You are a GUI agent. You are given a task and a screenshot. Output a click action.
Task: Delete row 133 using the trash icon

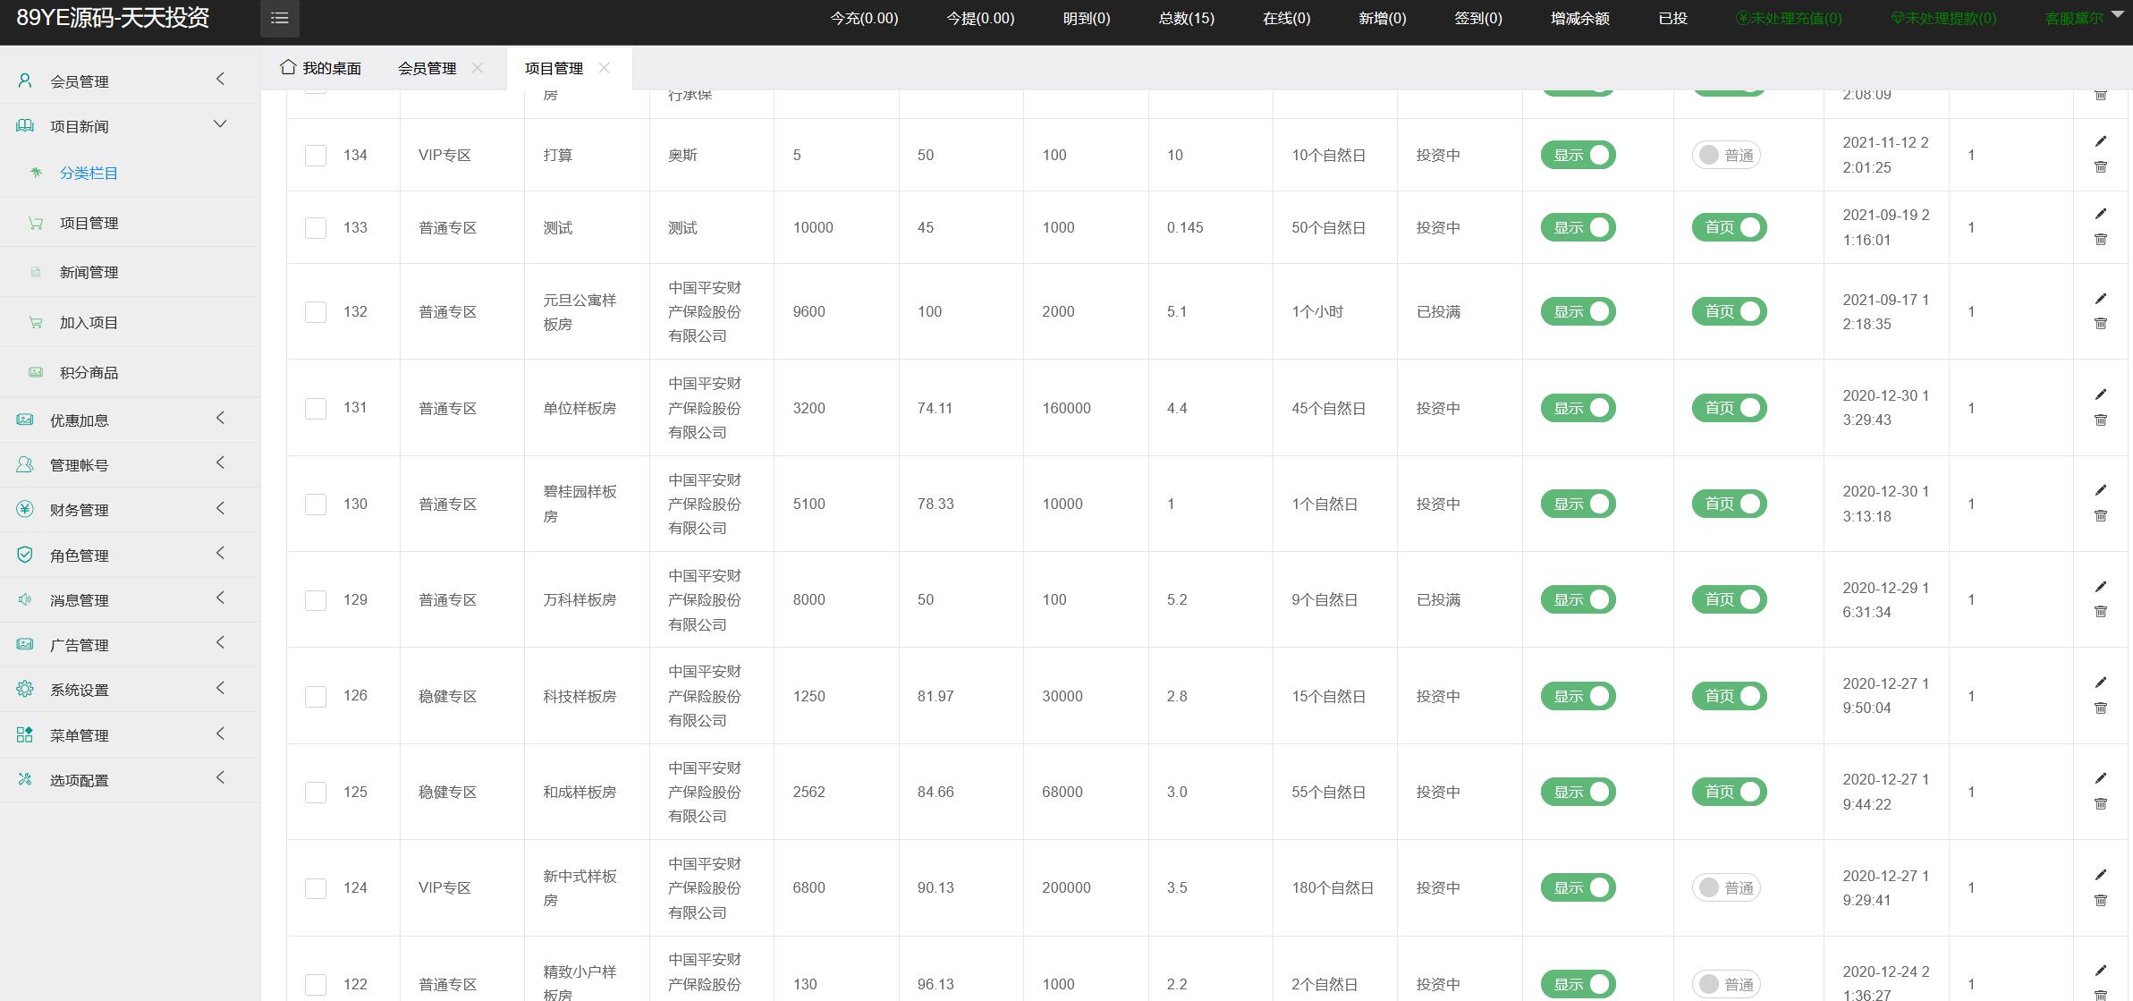(2101, 239)
